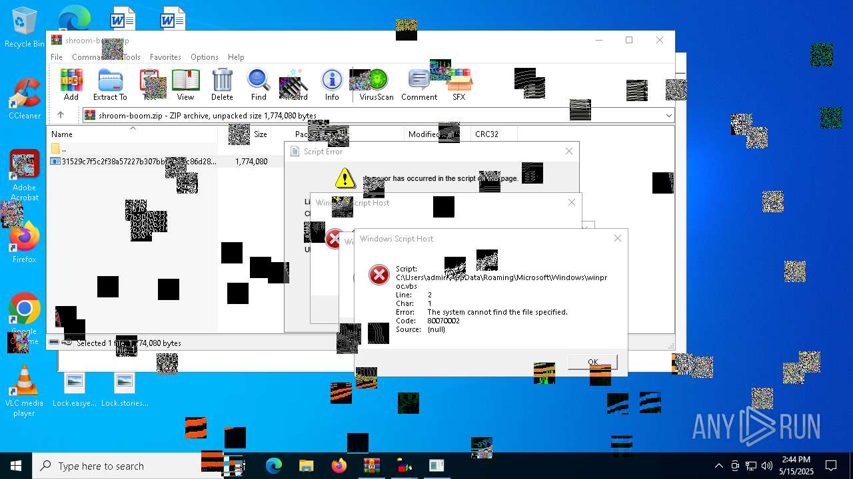Image resolution: width=853 pixels, height=479 pixels.
Task: Open the File menu in WinRAR
Action: point(57,57)
